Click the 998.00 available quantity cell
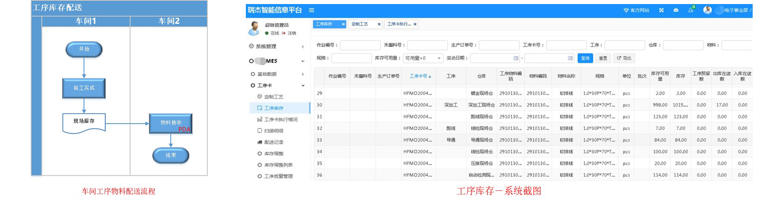Screen dimensions: 783x198 tap(660, 105)
